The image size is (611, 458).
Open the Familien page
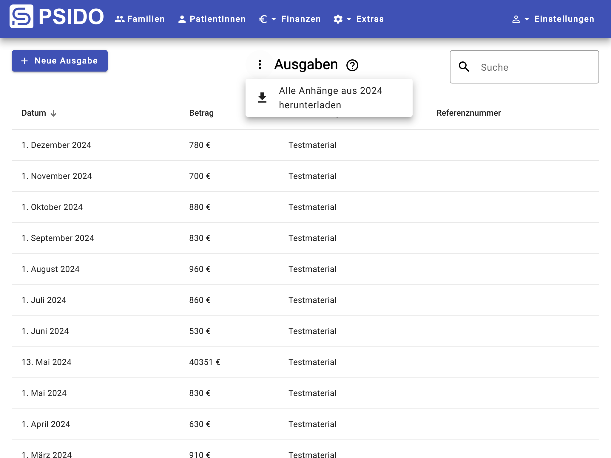click(140, 19)
